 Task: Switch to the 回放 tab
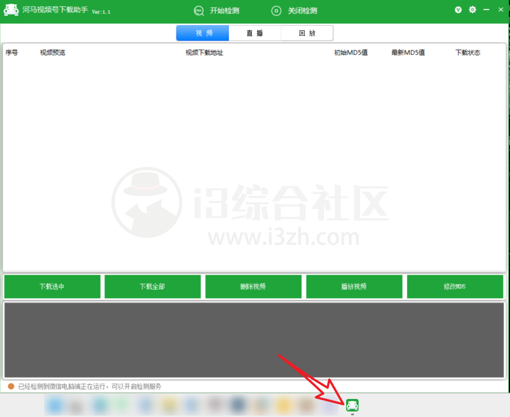(x=307, y=33)
